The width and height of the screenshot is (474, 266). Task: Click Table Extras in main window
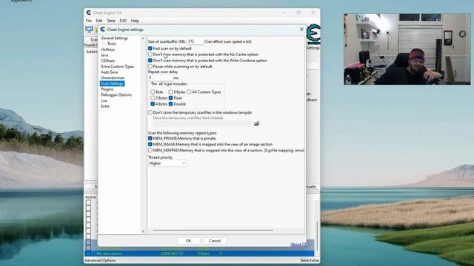point(310,260)
